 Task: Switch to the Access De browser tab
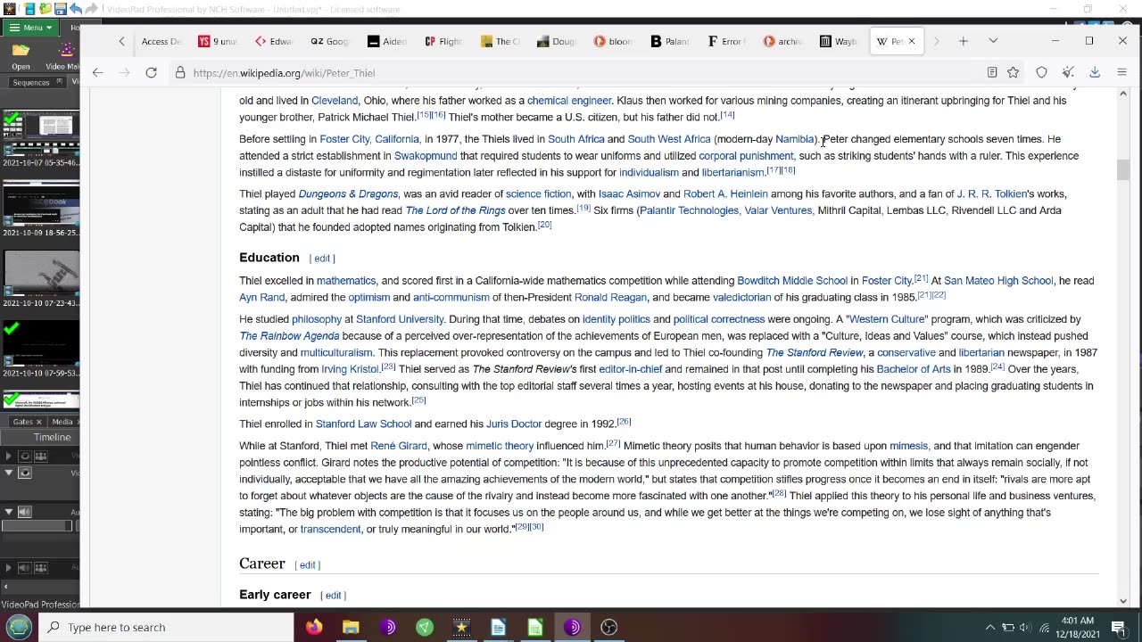[x=161, y=41]
